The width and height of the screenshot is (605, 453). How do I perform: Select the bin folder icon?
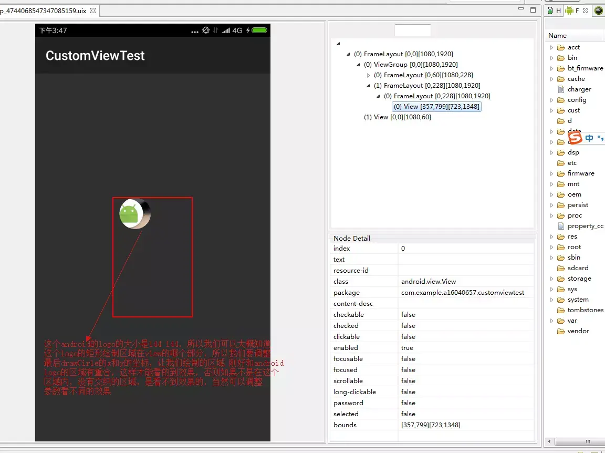tap(561, 58)
